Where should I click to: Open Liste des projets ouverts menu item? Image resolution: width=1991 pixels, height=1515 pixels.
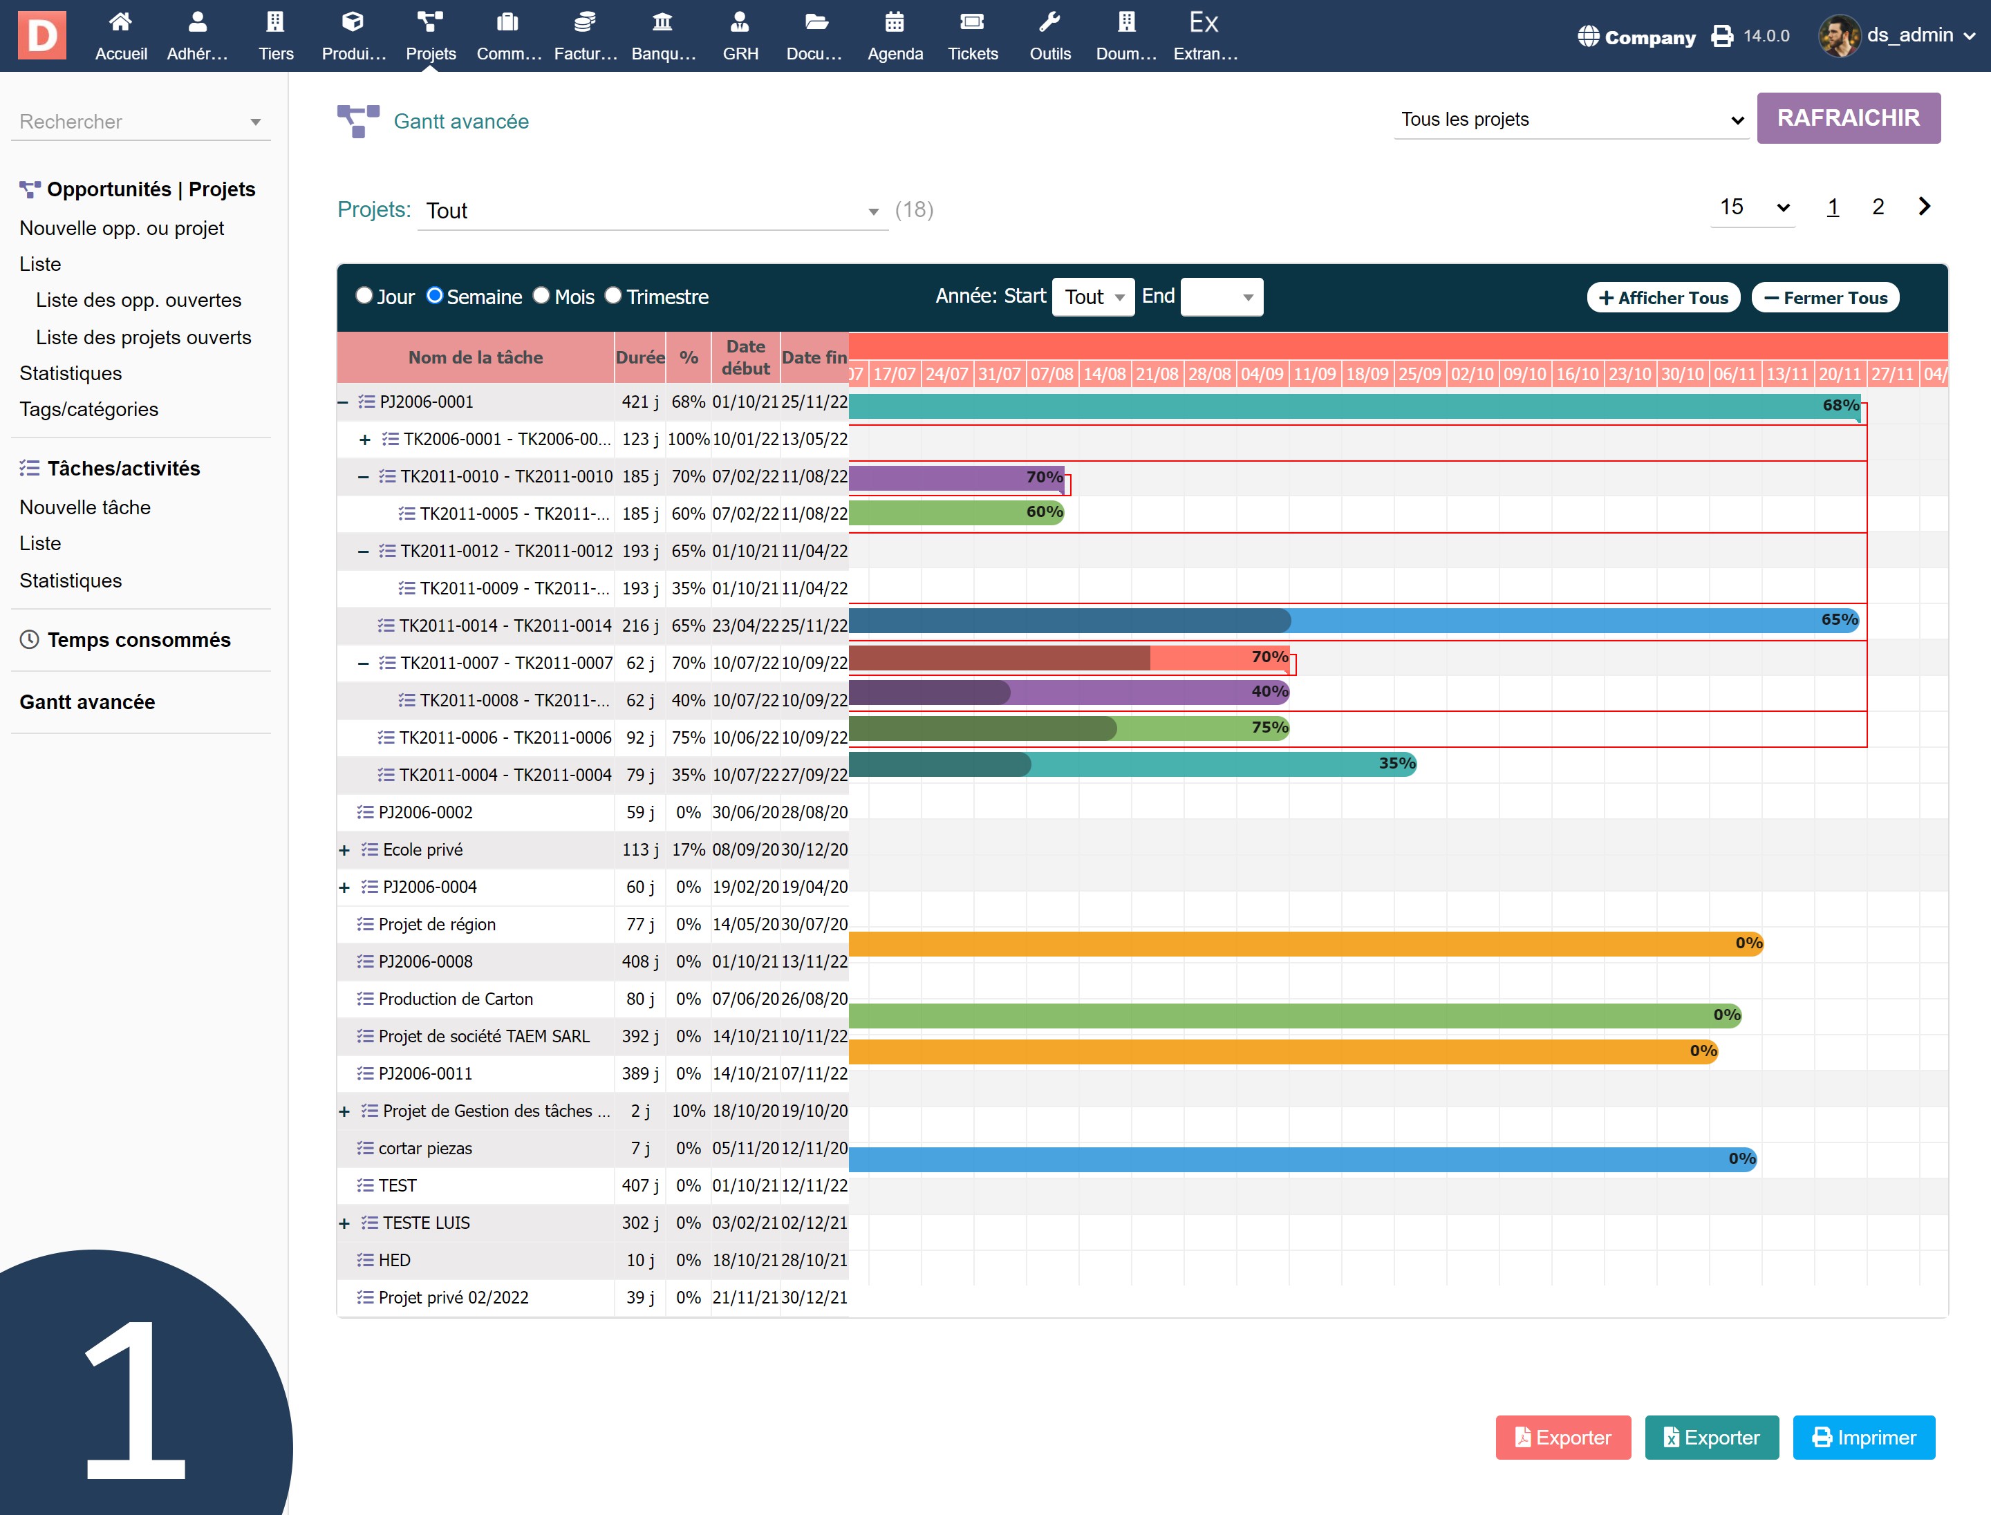click(x=143, y=337)
